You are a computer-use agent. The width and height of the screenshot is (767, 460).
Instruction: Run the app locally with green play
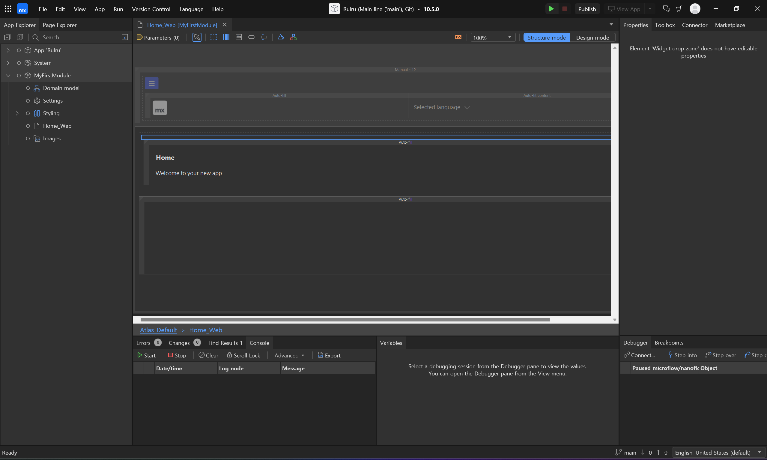click(x=551, y=9)
